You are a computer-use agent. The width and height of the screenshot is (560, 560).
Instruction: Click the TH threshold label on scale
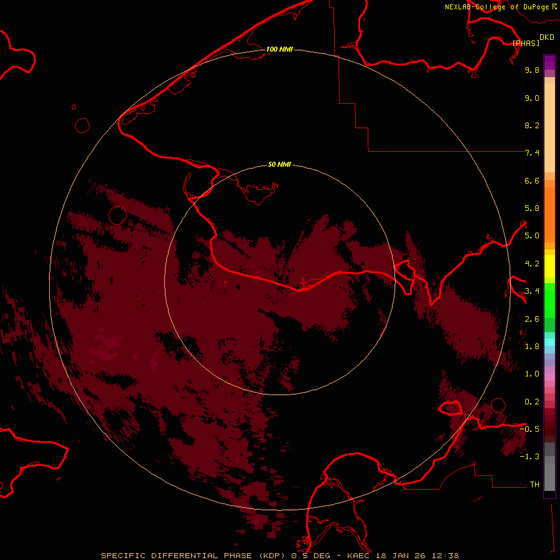click(534, 485)
